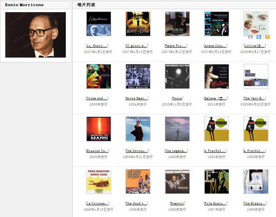Open the Focus album cover
Image resolution: width=276 pixels, height=217 pixels.
point(177,76)
